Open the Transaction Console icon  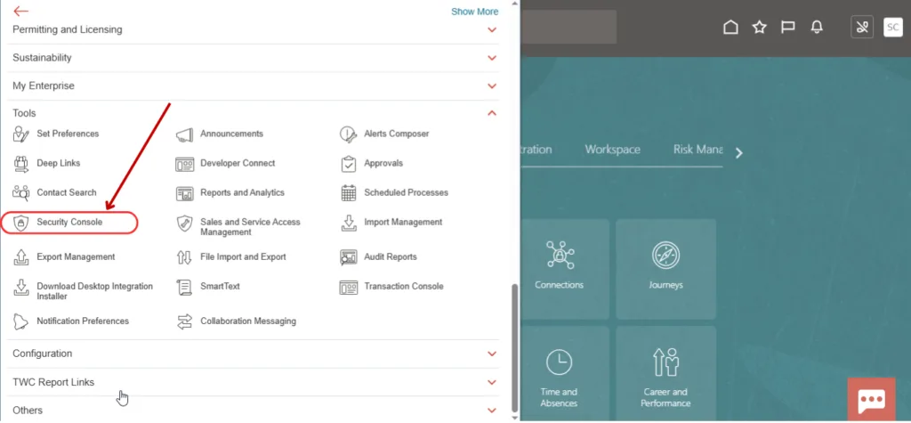click(349, 287)
